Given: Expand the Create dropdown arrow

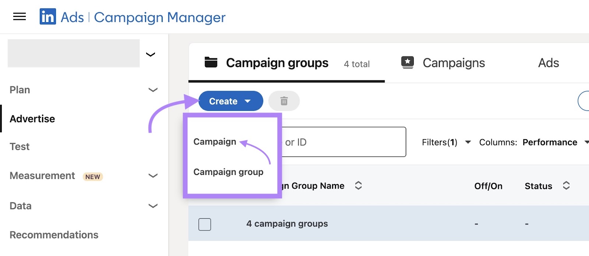Looking at the screenshot, I should click(248, 101).
